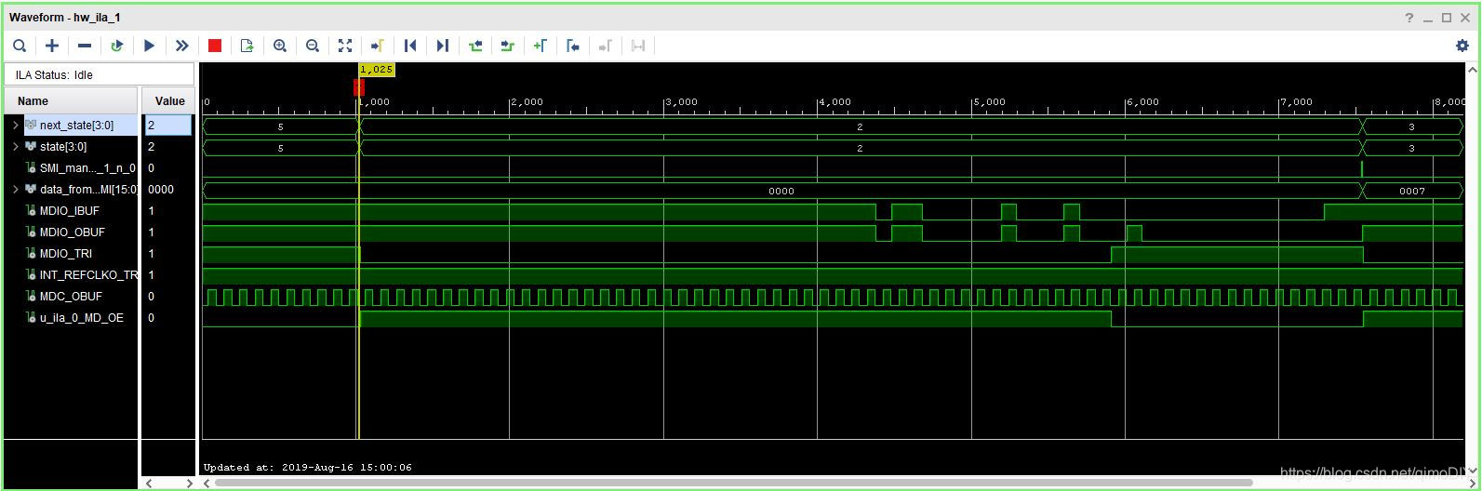
Task: Click the next_state value 3 segment
Action: tap(1411, 126)
